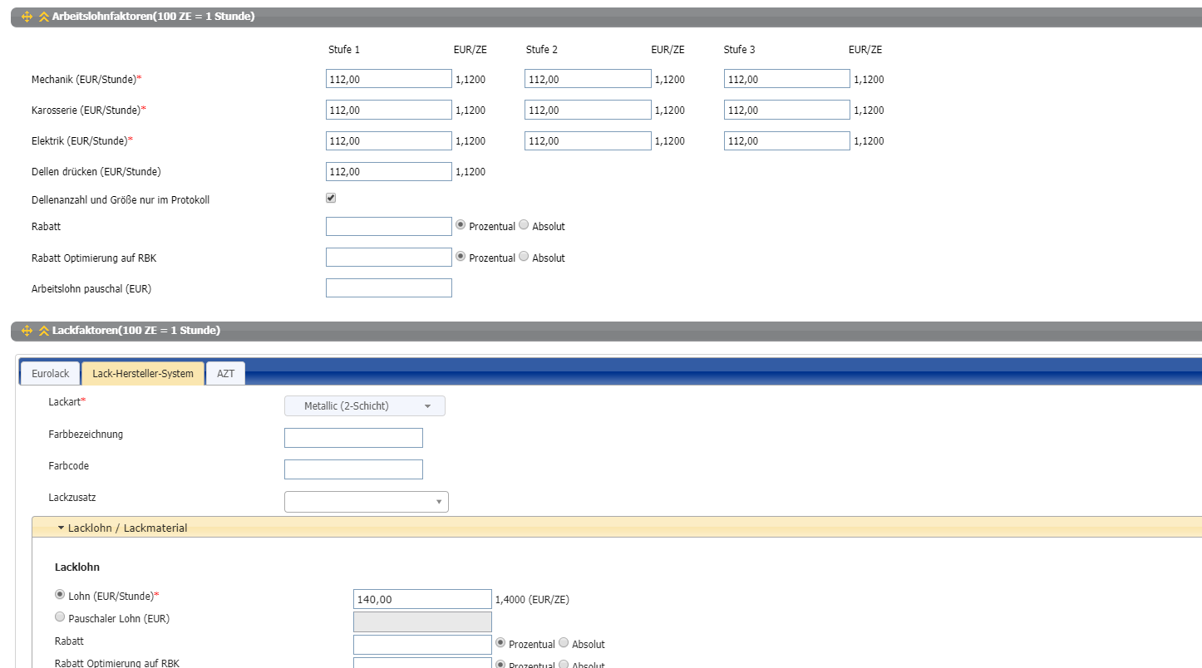Choose Pauschaler Lohn (EUR) radio option
This screenshot has width=1202, height=668.
pos(59,617)
